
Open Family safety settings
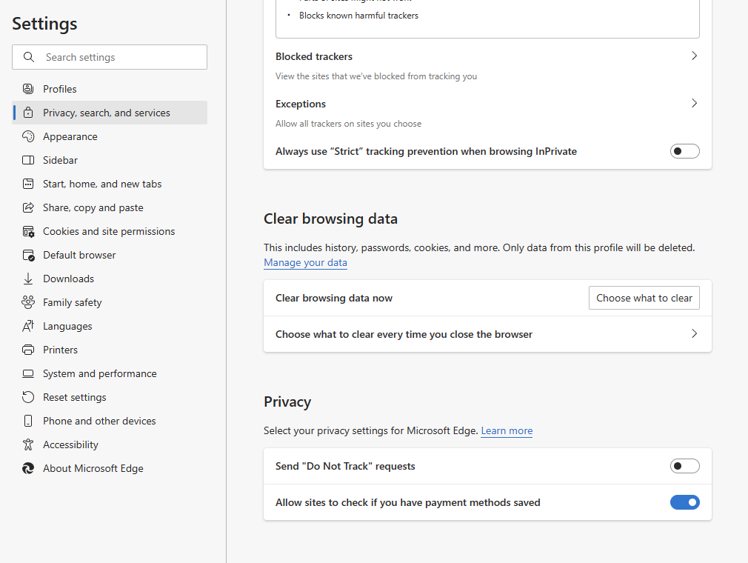(x=110, y=302)
